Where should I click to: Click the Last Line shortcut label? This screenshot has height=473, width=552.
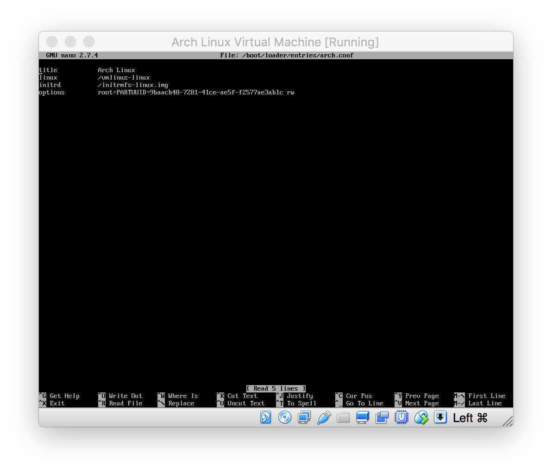click(485, 403)
